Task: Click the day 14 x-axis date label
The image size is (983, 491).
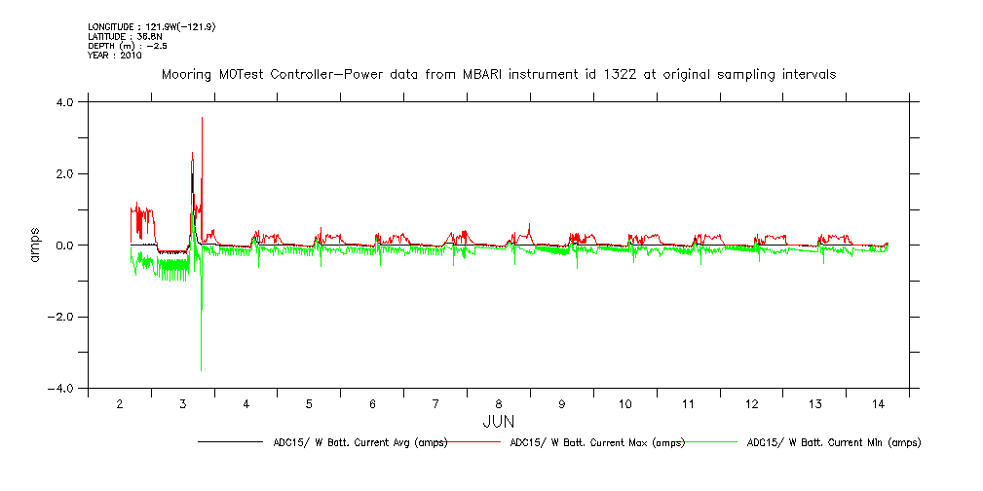Action: coord(878,404)
